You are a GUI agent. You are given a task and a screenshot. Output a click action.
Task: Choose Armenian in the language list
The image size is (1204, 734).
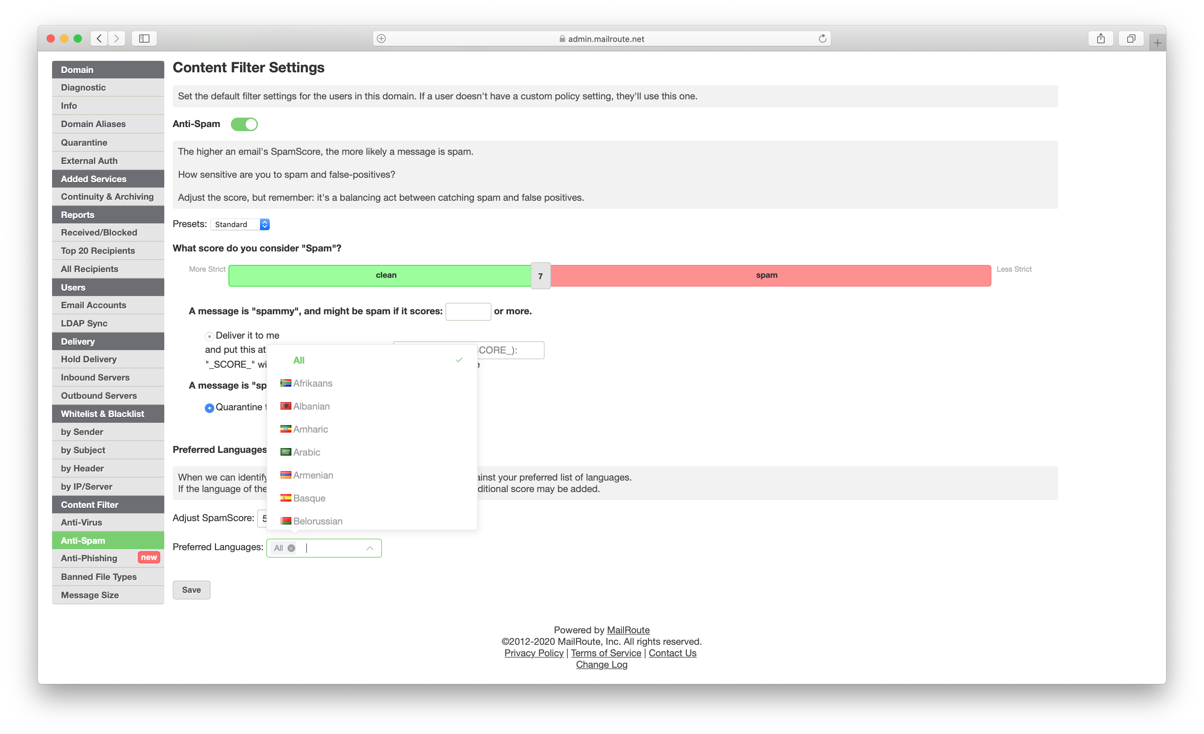pyautogui.click(x=372, y=475)
